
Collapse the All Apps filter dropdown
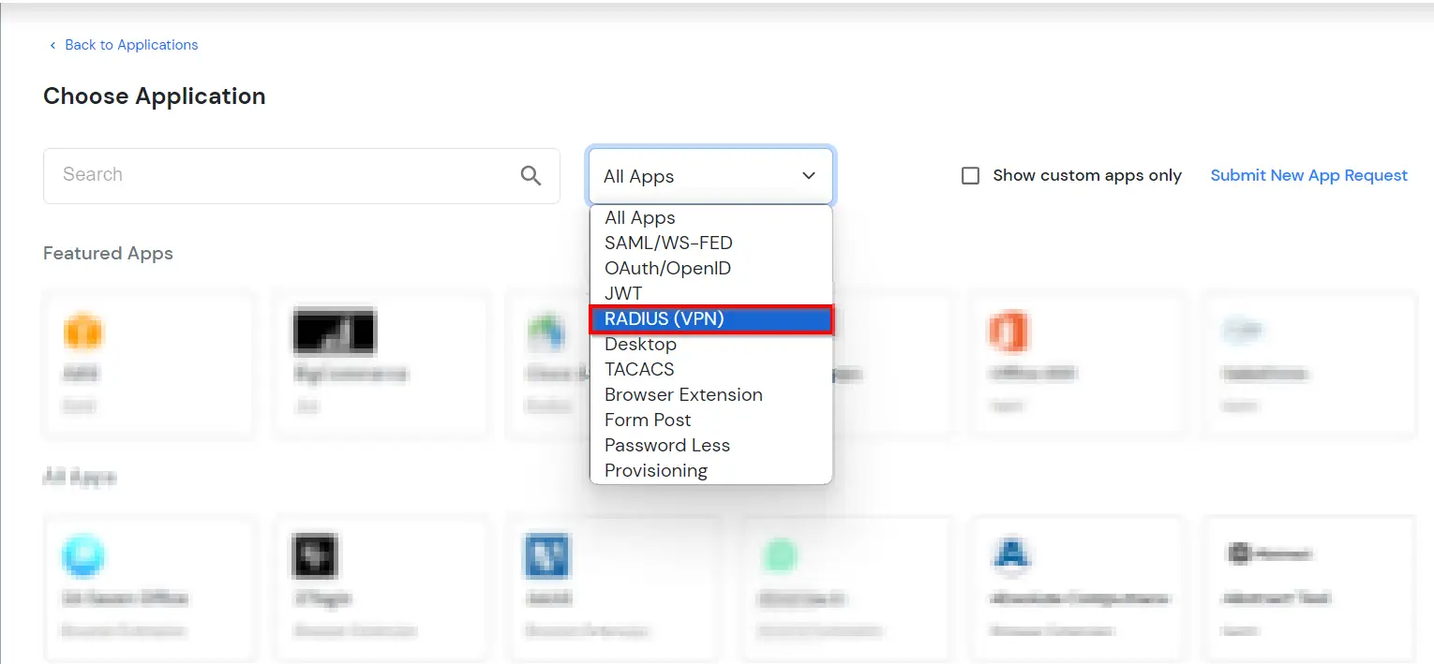coord(808,175)
